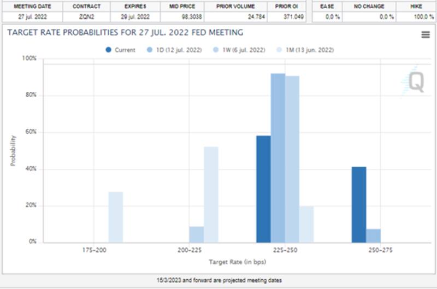
Task: Click the HIKE column header
Action: 415,7
